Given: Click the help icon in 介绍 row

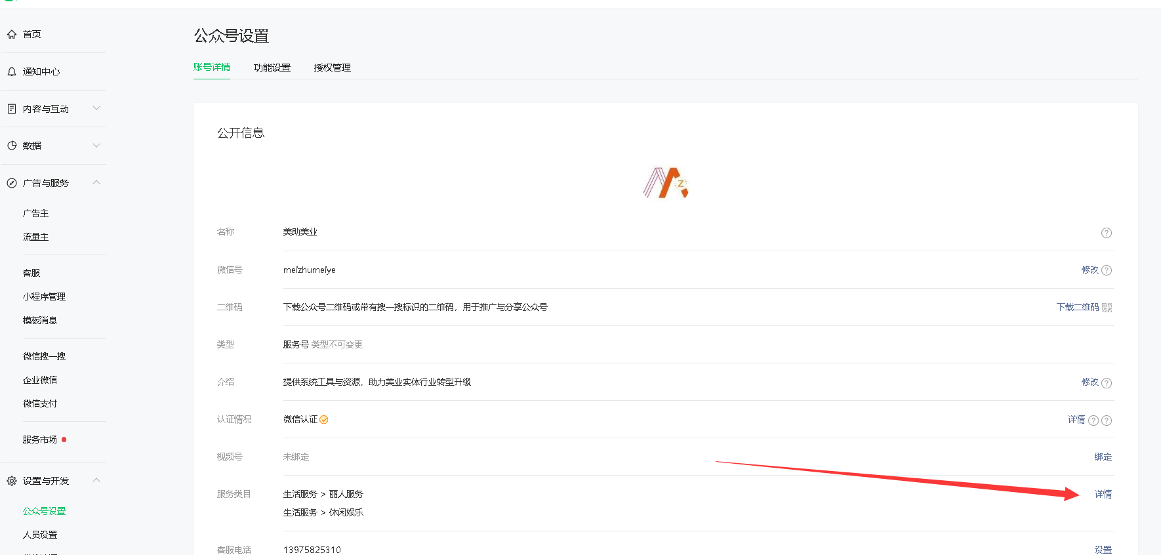Looking at the screenshot, I should 1107,383.
